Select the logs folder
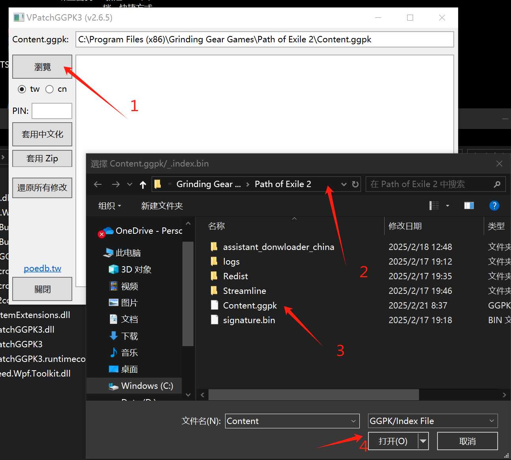Viewport: 511px width, 460px height. tap(231, 262)
